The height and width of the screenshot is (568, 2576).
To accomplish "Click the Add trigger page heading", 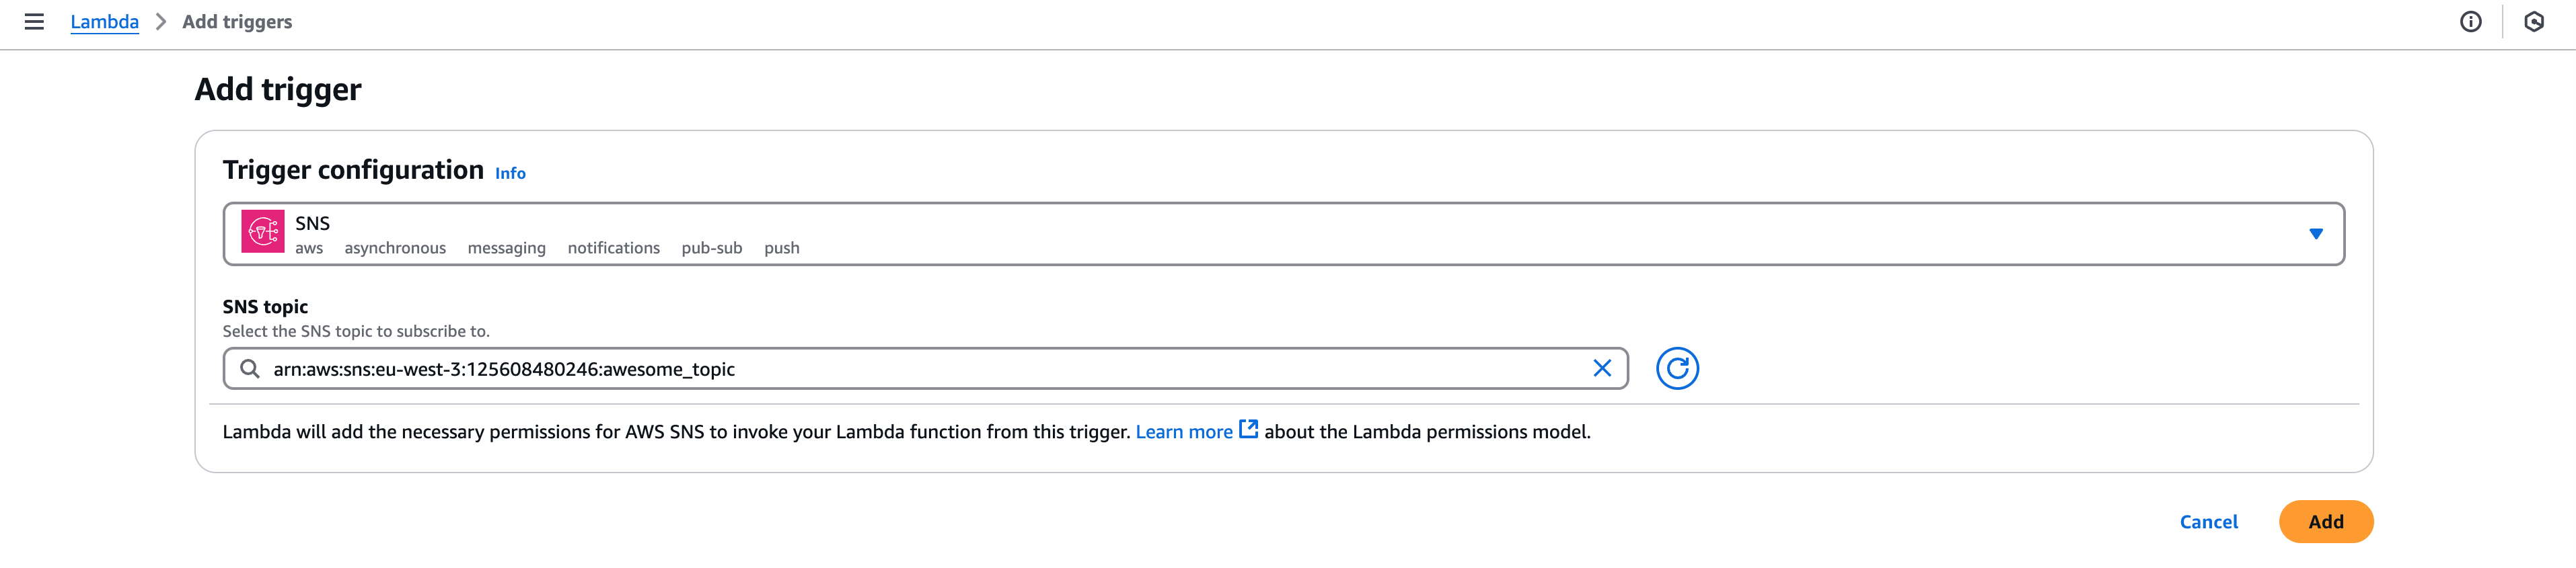I will 278,90.
